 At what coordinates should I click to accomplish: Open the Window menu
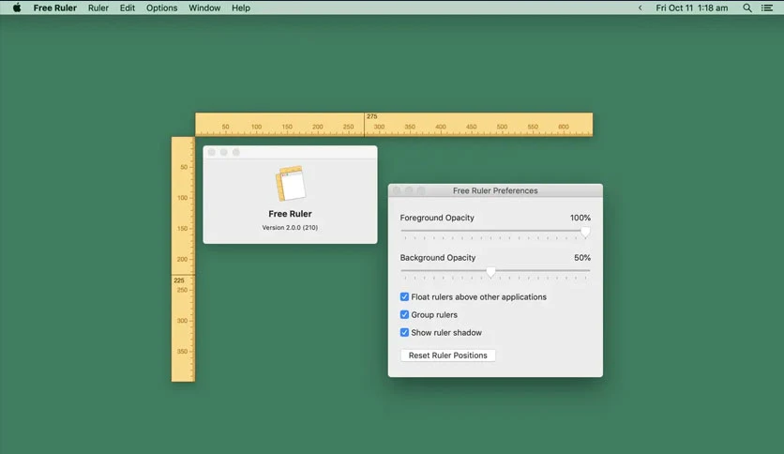(204, 8)
